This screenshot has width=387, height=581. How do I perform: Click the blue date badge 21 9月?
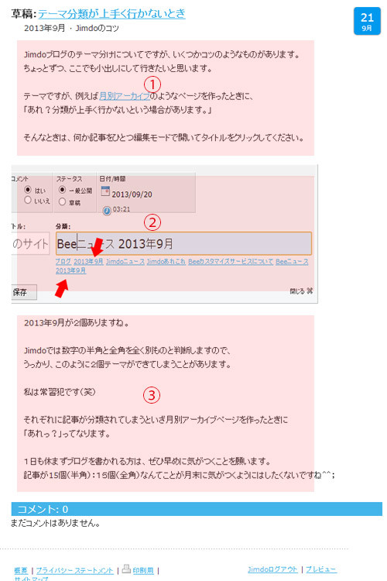pyautogui.click(x=367, y=21)
